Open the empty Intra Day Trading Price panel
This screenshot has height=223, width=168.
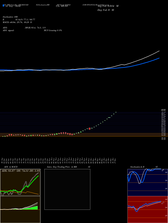tap(67, 189)
